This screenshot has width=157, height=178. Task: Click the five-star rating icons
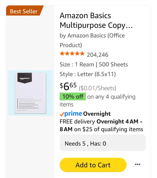72,54
